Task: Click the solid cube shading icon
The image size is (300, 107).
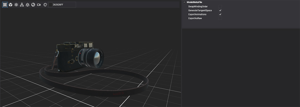Action: coord(11,5)
